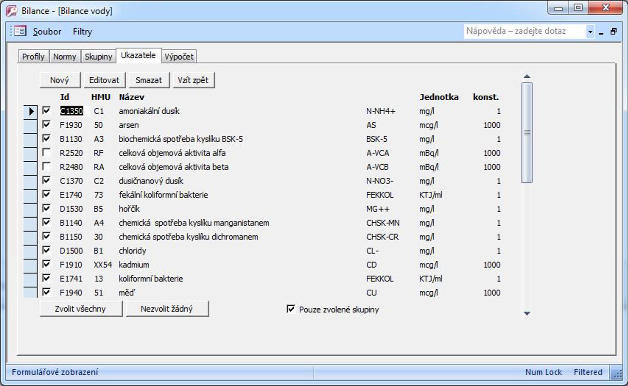Open the Nápověda help box dropdown arrow

(x=590, y=32)
